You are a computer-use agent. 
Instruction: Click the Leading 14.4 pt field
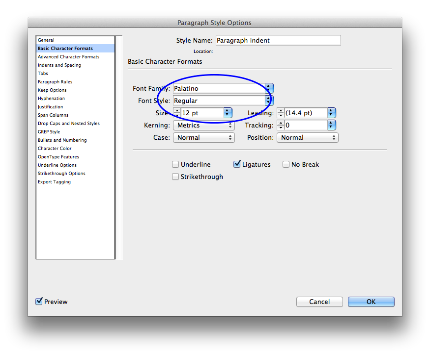pyautogui.click(x=306, y=113)
